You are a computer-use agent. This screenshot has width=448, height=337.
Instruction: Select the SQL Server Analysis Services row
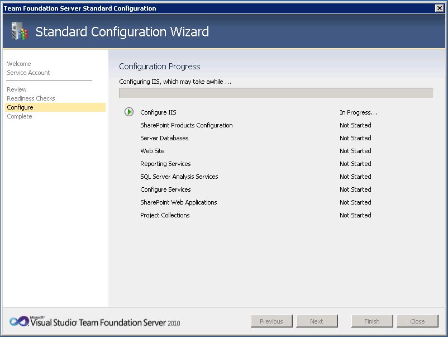pyautogui.click(x=180, y=177)
